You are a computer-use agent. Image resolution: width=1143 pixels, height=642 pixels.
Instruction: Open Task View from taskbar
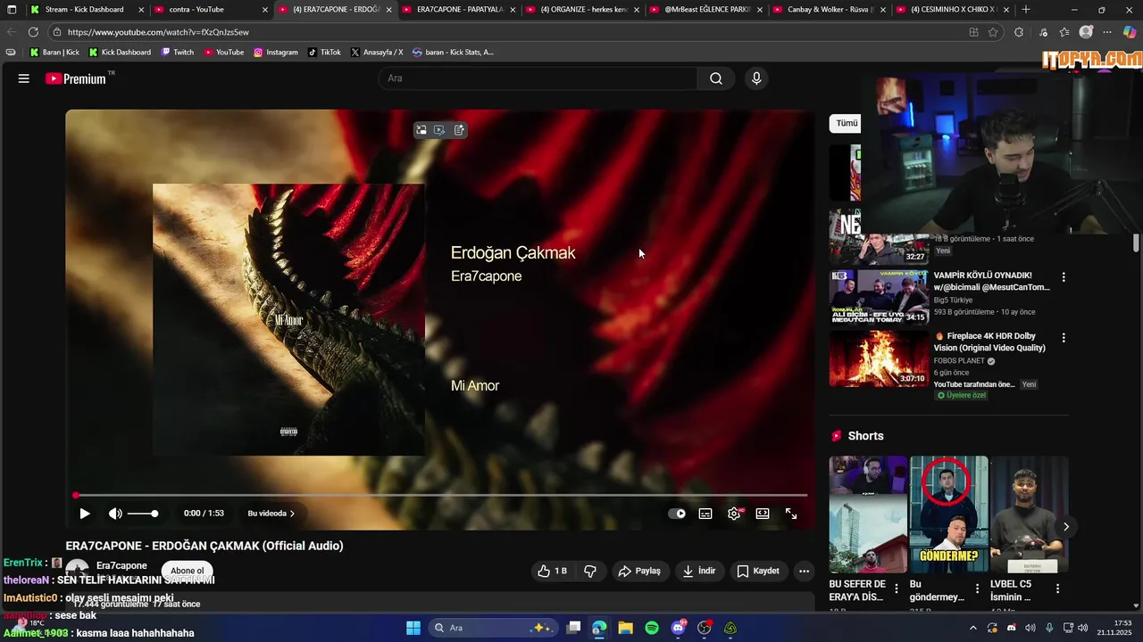pyautogui.click(x=573, y=628)
